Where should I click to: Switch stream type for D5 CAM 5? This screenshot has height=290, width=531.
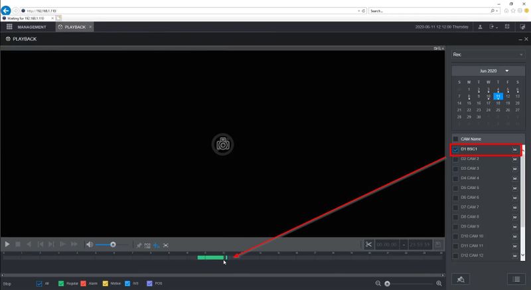coord(515,188)
